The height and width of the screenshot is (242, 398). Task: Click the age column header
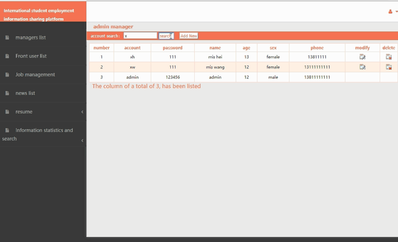247,48
